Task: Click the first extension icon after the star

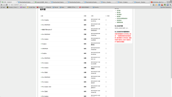Action: pos(154,5)
